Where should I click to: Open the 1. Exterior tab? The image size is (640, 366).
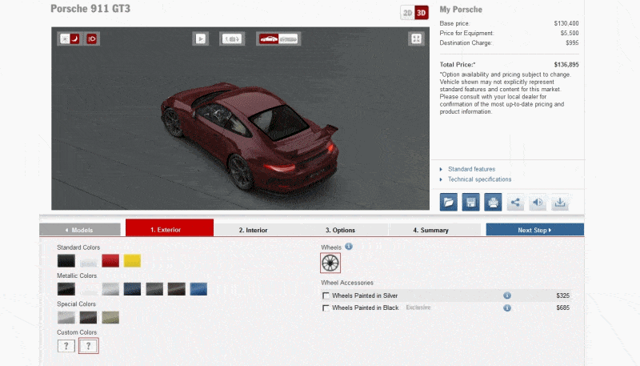(x=170, y=228)
